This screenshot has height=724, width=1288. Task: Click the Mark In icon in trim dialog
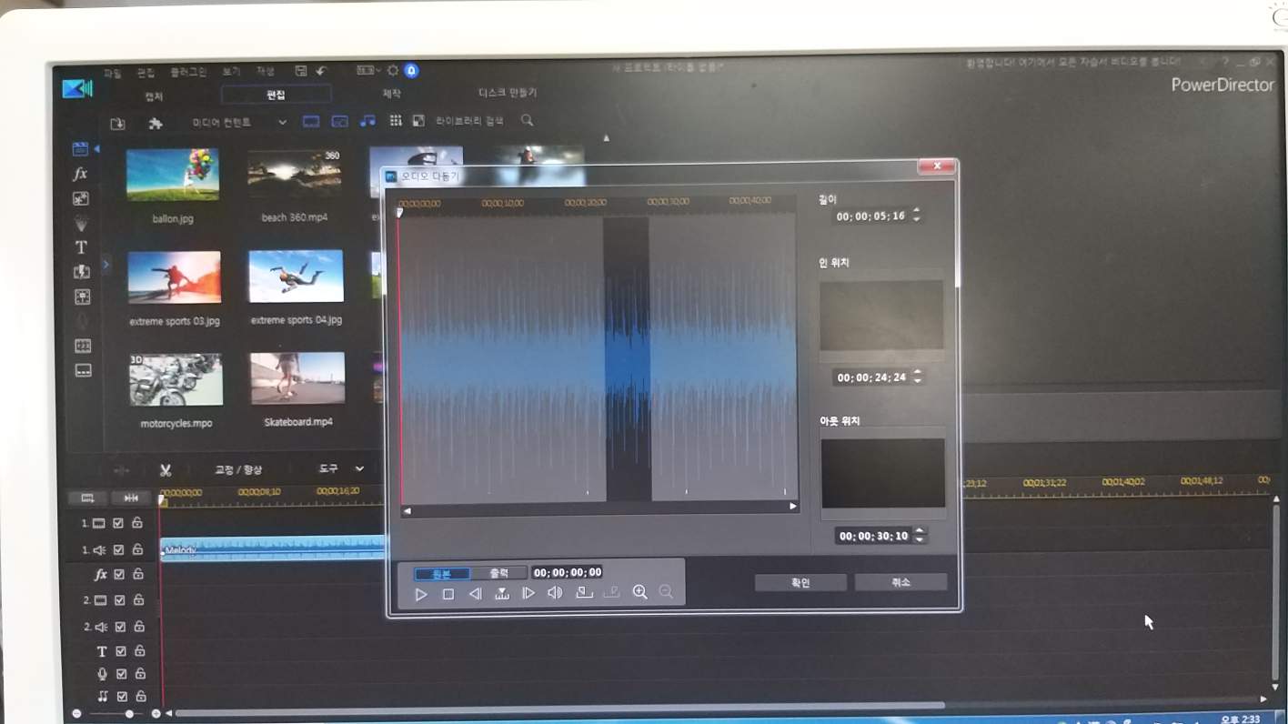[584, 593]
